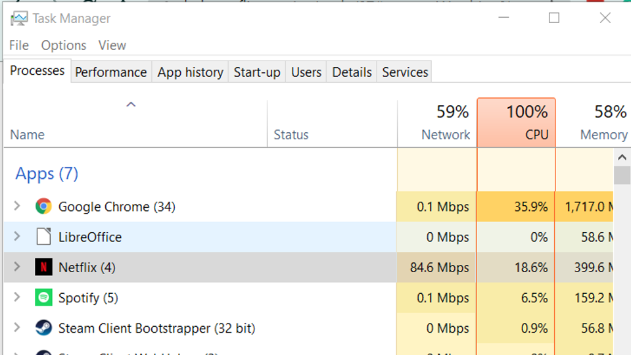
Task: Click the Task Manager title bar icon
Action: 19,18
